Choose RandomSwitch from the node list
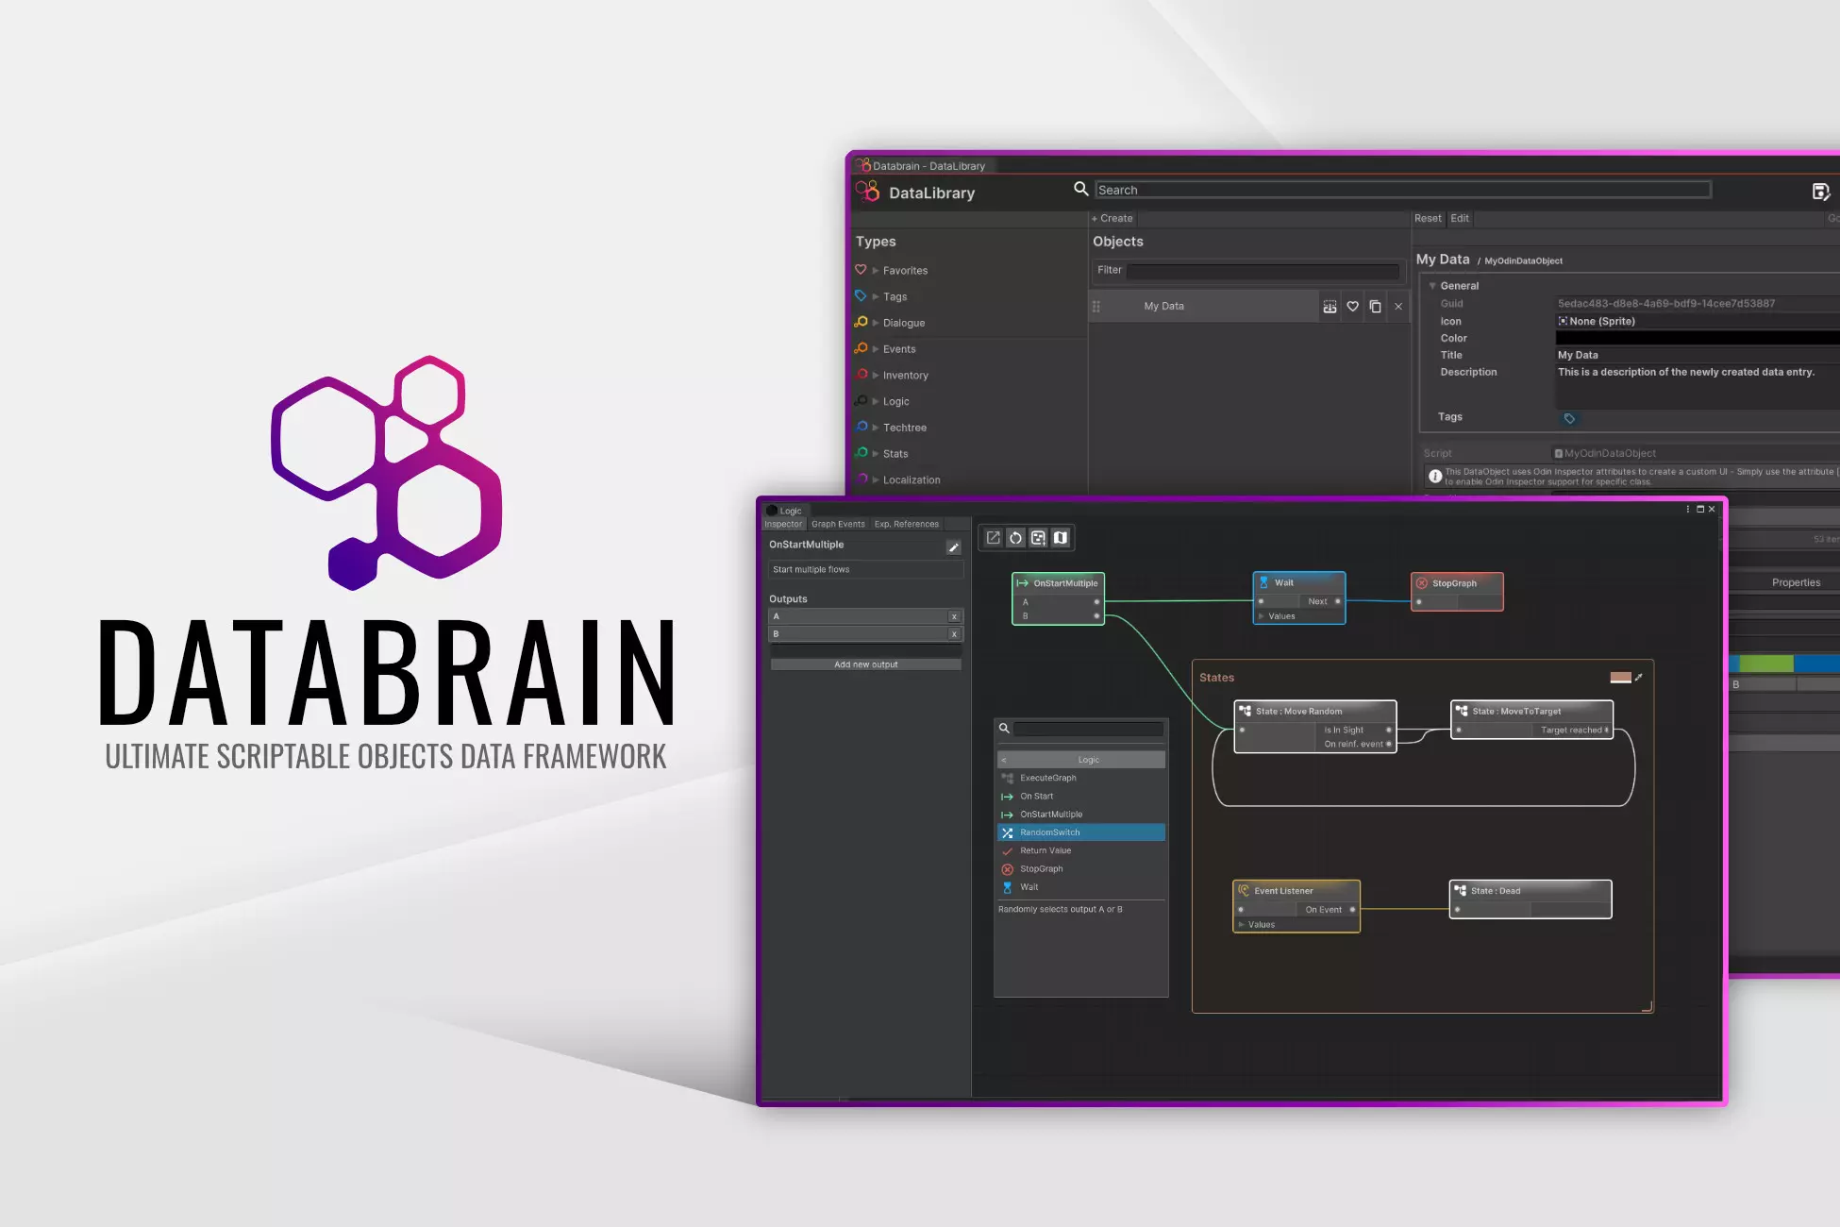 [1081, 832]
